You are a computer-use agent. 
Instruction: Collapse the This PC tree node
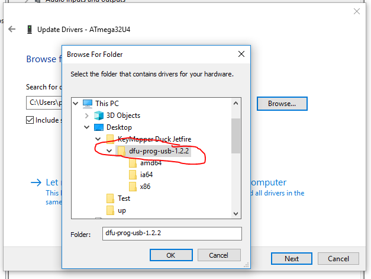click(x=76, y=103)
